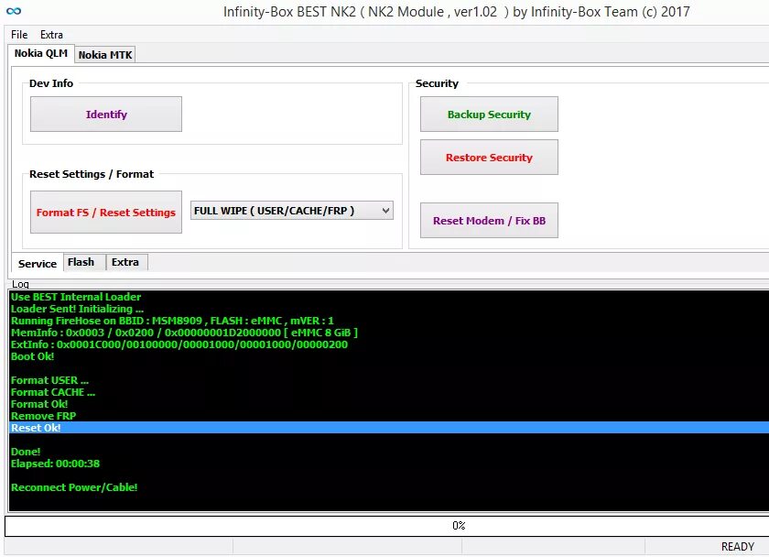Click log line starting with 'ExtInfo'
The width and height of the screenshot is (769, 557).
pyautogui.click(x=179, y=344)
